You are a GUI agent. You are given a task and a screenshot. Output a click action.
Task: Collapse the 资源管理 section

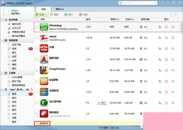2,40
